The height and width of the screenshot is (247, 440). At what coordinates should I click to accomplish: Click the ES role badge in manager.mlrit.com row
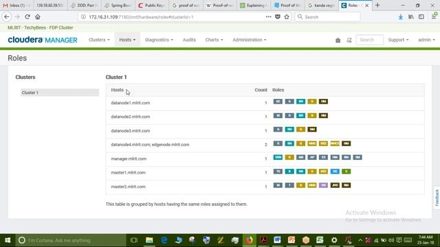coord(323,157)
